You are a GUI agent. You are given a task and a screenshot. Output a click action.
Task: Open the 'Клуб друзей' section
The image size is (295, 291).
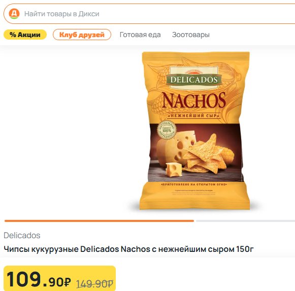[82, 35]
